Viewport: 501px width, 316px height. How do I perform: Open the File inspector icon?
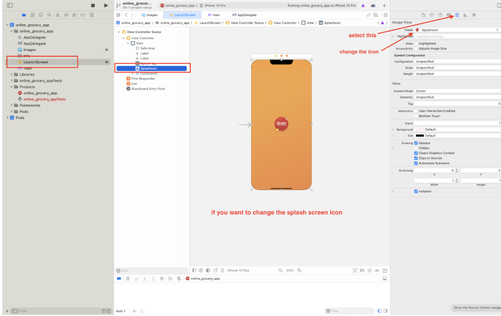pos(423,15)
